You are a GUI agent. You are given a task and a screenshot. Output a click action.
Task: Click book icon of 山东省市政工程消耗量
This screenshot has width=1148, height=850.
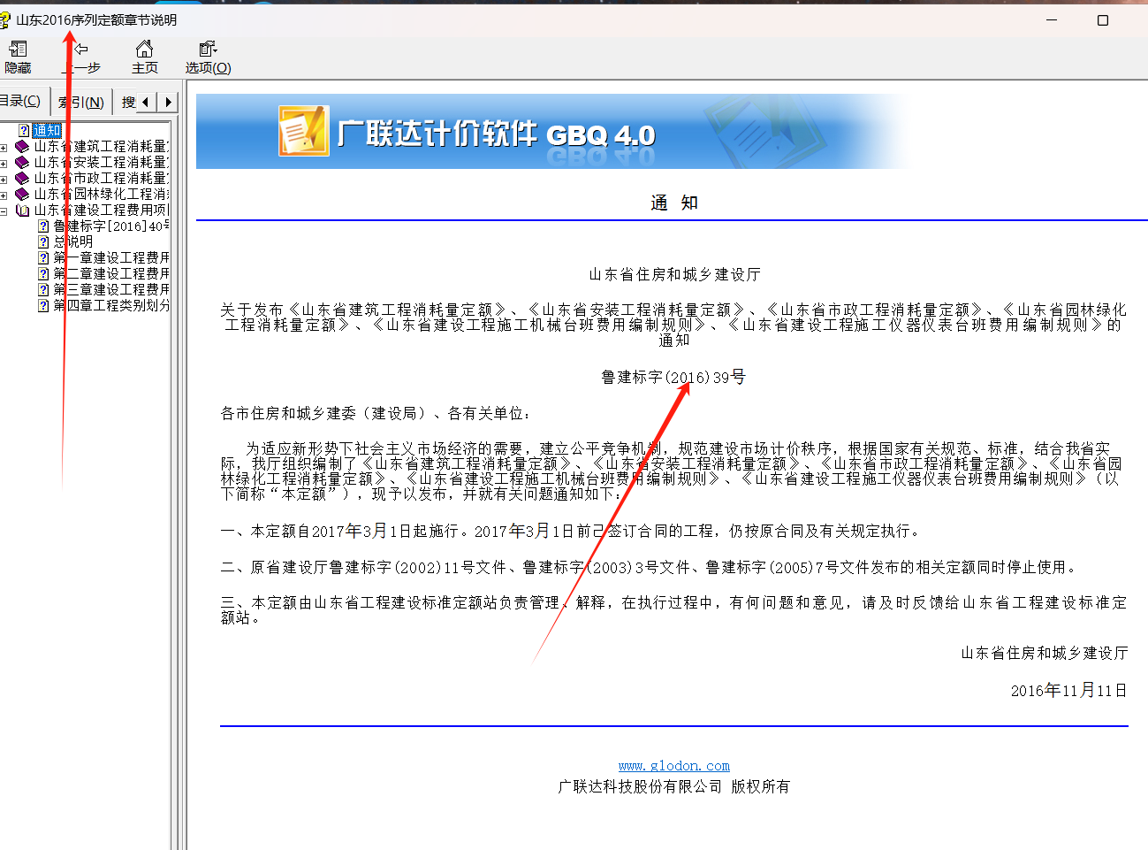22,179
